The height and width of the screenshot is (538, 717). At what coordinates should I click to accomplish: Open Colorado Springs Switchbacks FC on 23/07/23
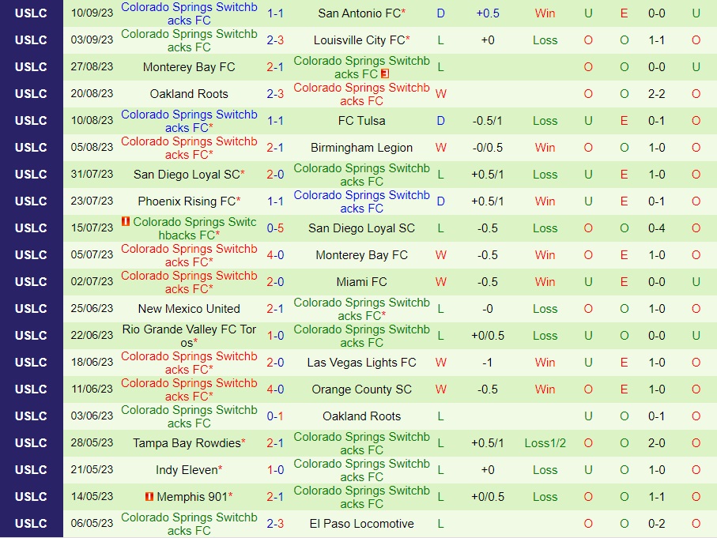361,201
